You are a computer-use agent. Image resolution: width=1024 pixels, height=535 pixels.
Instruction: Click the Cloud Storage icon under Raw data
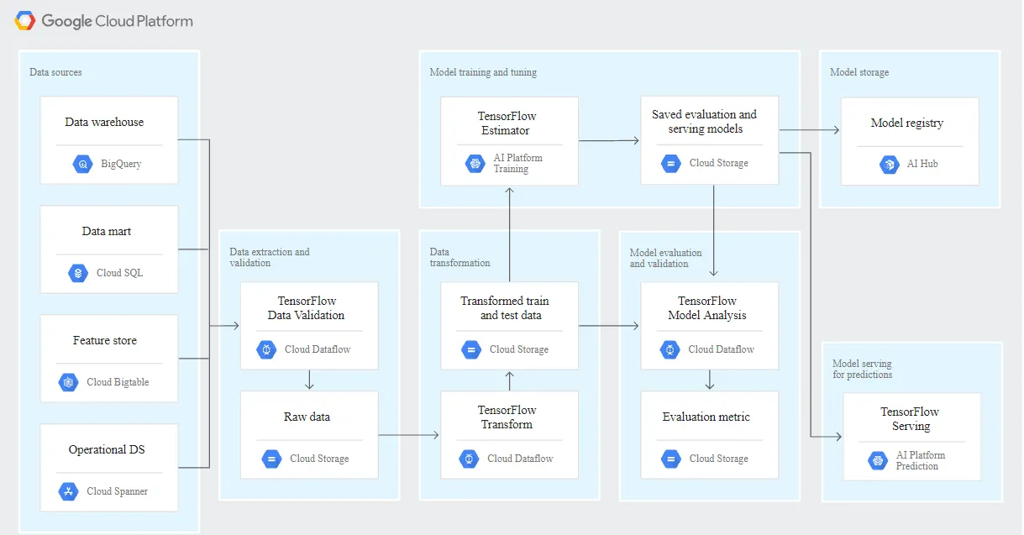point(271,459)
